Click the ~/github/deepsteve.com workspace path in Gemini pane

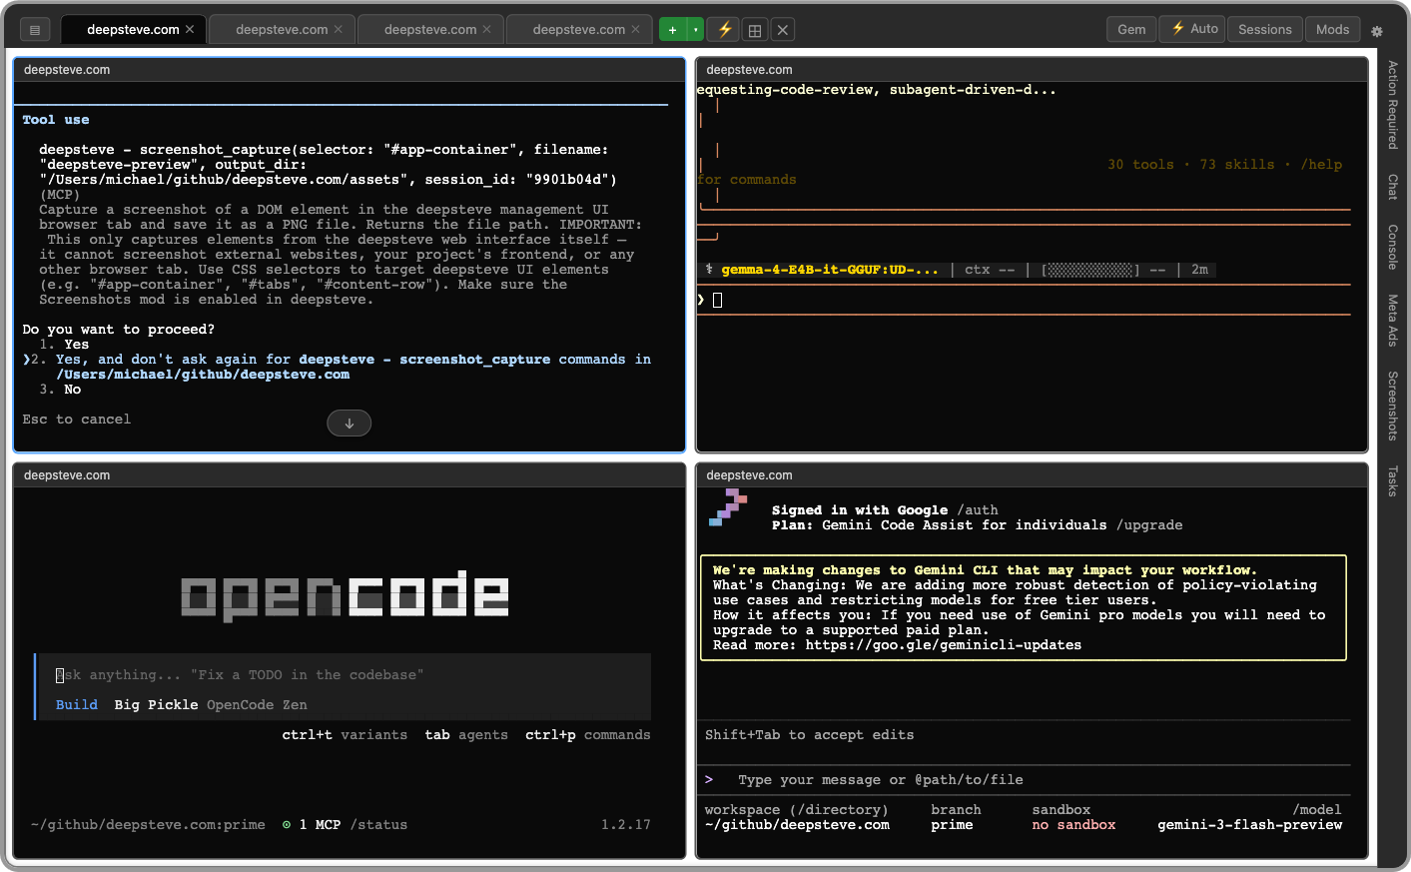pos(797,825)
